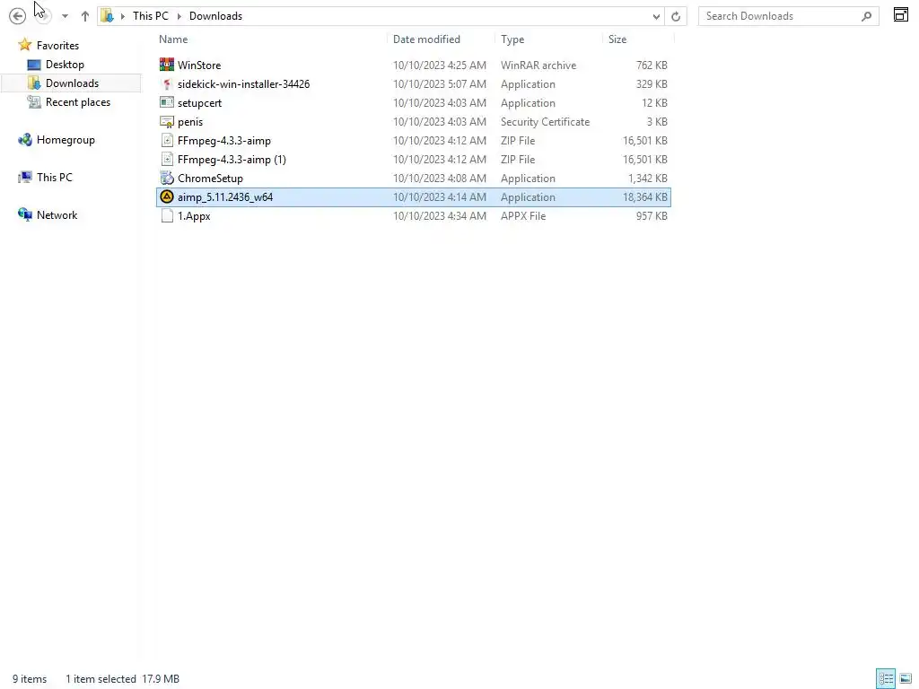Click the 10/10/2023 4:34 AM date cell
This screenshot has height=689, width=919.
click(x=440, y=215)
